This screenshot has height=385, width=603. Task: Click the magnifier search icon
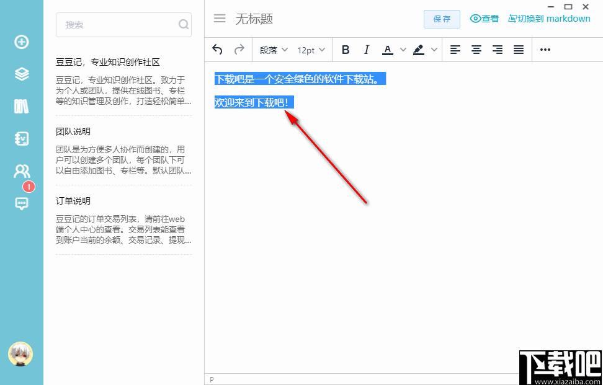click(x=184, y=25)
